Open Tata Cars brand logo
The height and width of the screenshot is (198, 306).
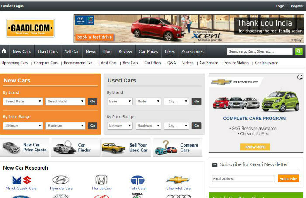[x=137, y=180]
